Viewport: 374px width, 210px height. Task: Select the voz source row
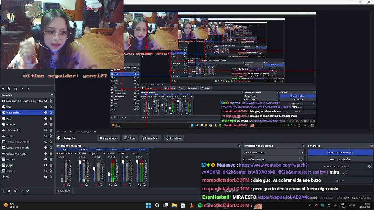pos(27,118)
